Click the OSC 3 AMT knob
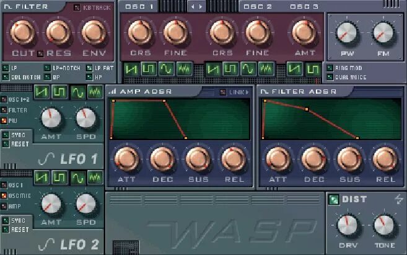 [x=304, y=32]
